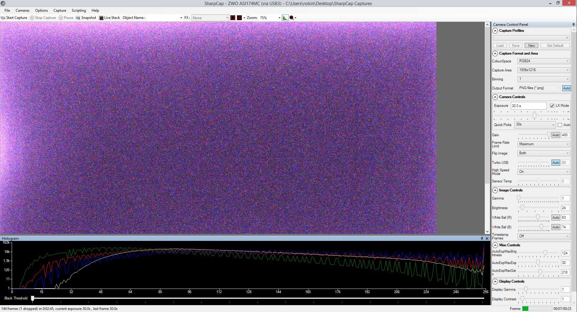Image resolution: width=577 pixels, height=312 pixels.
Task: Click the first red selection-area icon beside FX
Action: [233, 18]
